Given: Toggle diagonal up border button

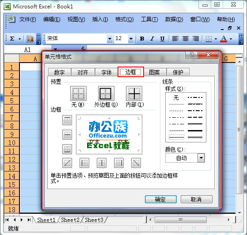Looking at the screenshot, I should coord(67,163).
